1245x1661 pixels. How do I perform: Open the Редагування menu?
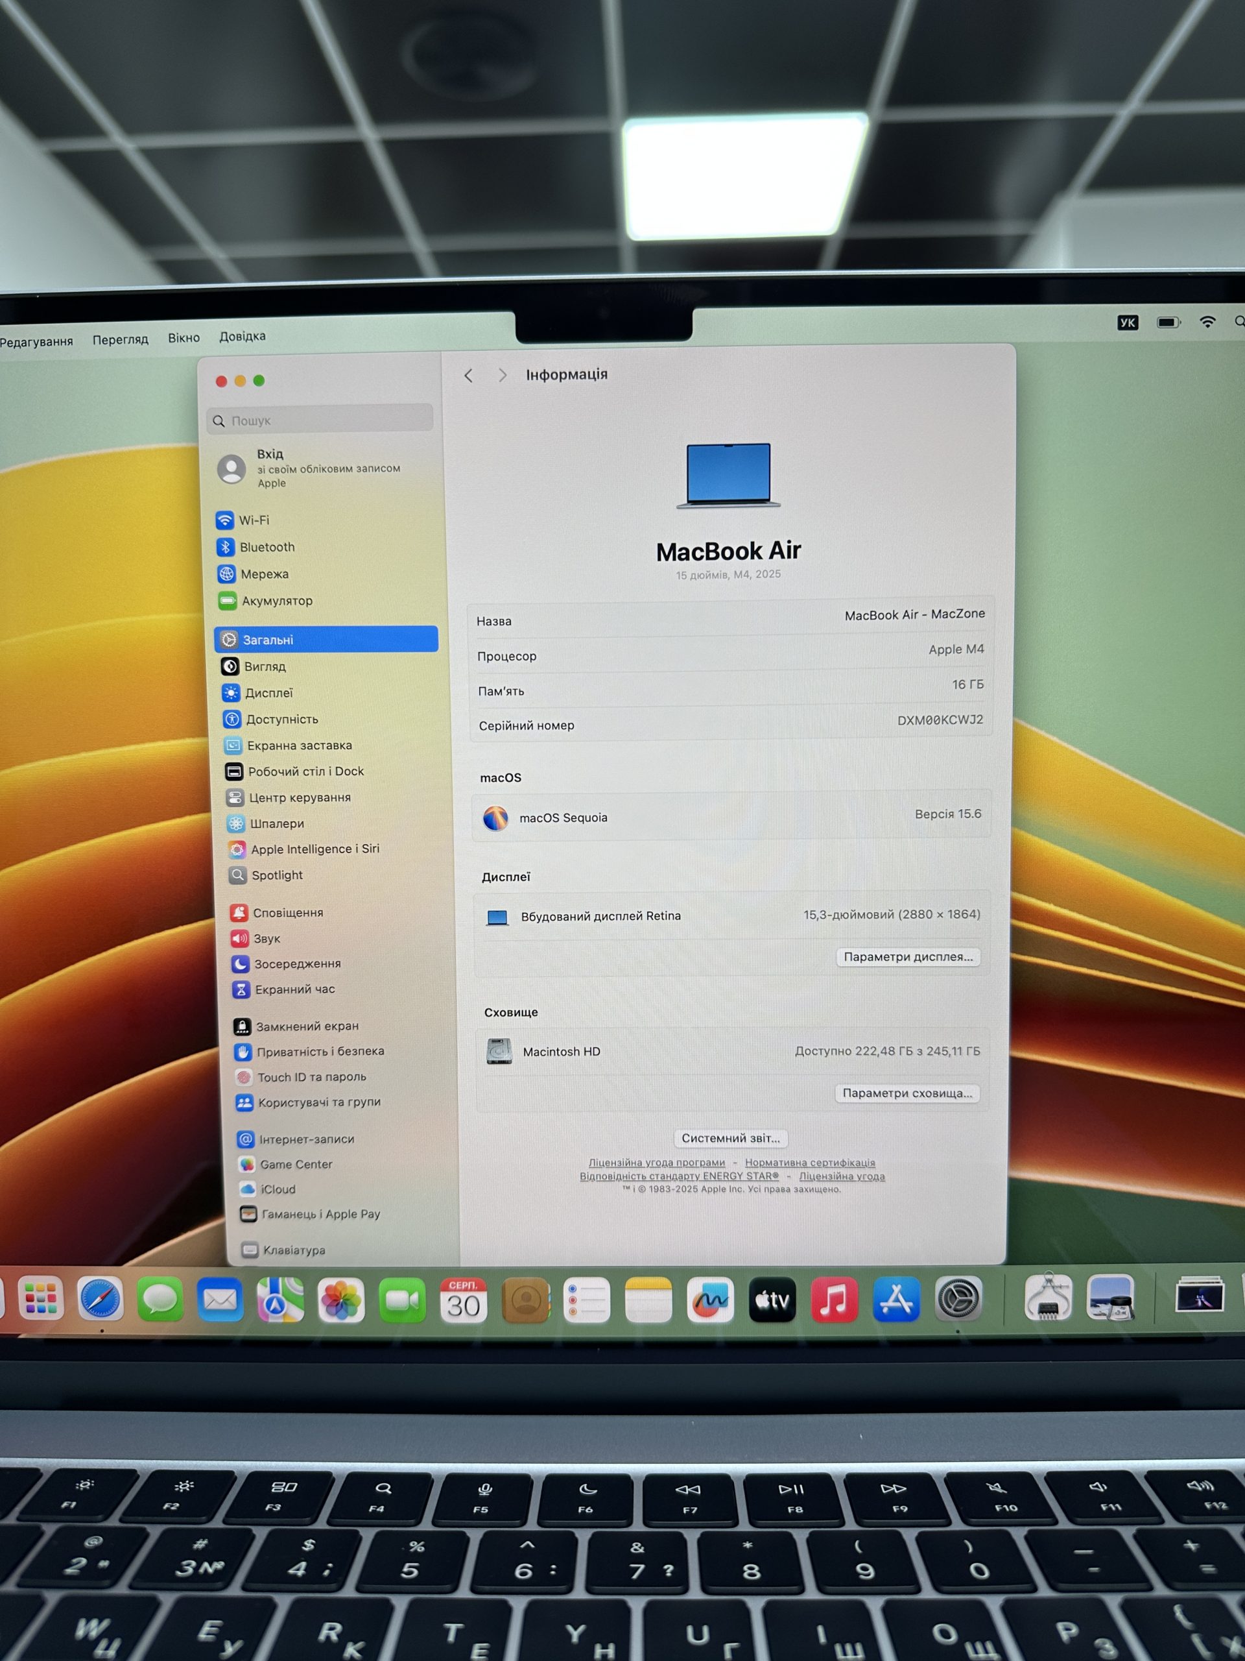[36, 342]
